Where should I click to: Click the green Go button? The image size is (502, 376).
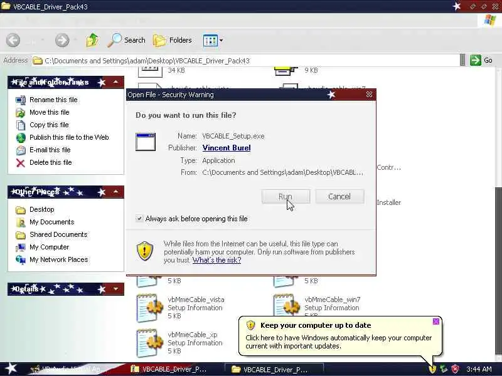click(x=481, y=60)
